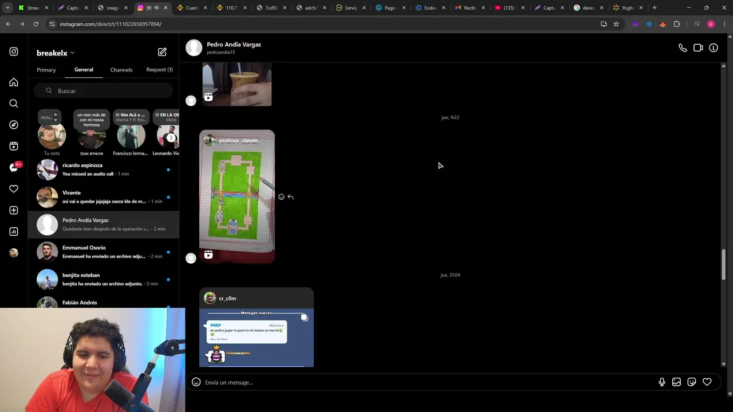Image resolution: width=733 pixels, height=412 pixels.
Task: Open the Request (1) tab
Action: [x=159, y=70]
